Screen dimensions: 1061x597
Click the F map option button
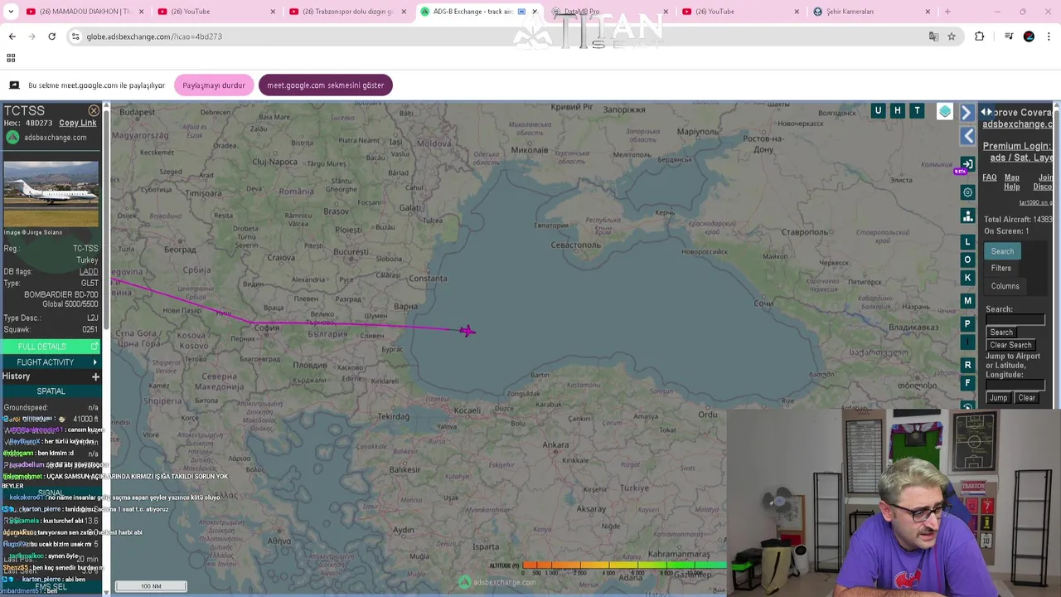(967, 383)
